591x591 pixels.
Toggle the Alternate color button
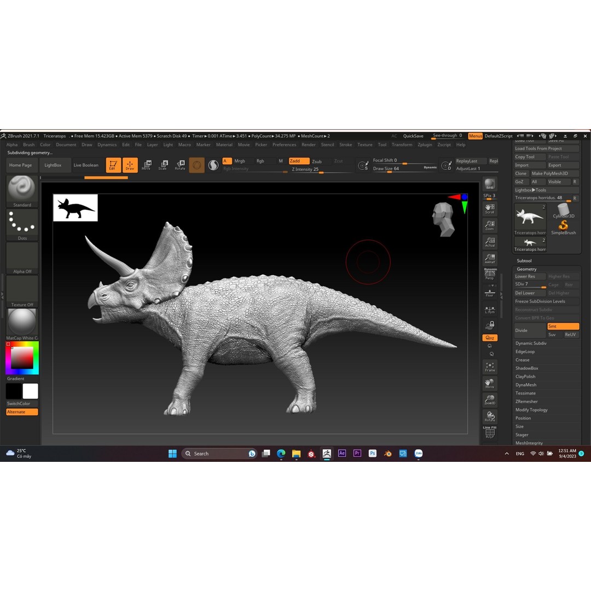click(22, 412)
